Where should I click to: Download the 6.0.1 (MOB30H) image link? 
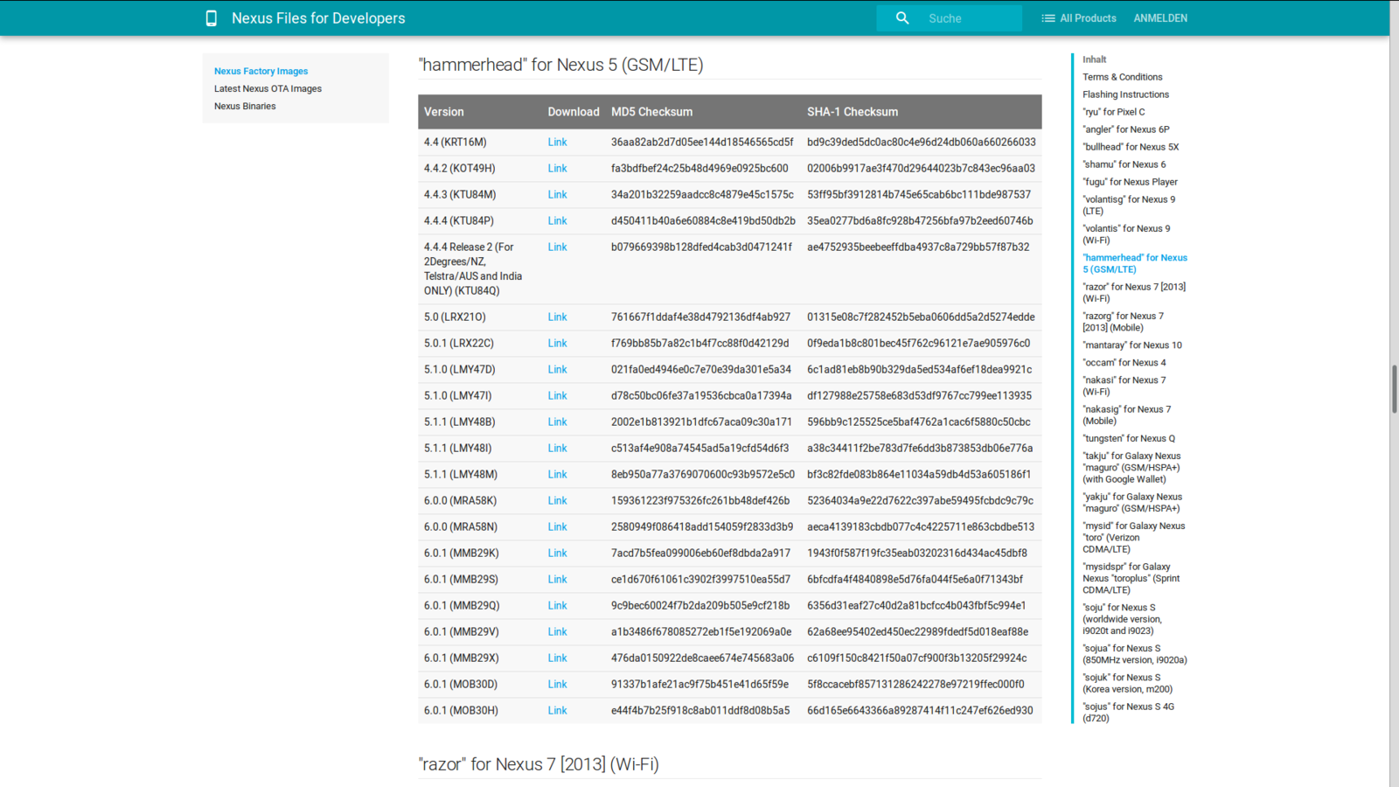557,711
